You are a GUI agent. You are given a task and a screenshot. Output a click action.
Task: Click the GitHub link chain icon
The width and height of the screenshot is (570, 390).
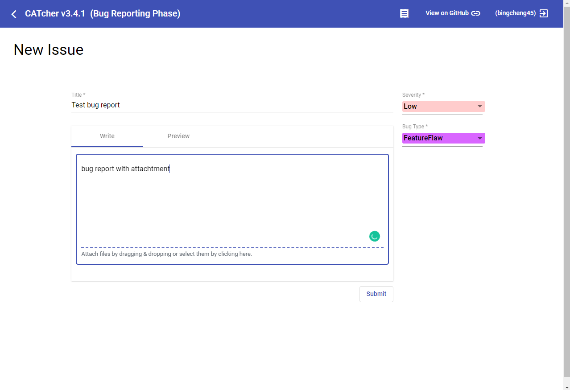tap(476, 13)
